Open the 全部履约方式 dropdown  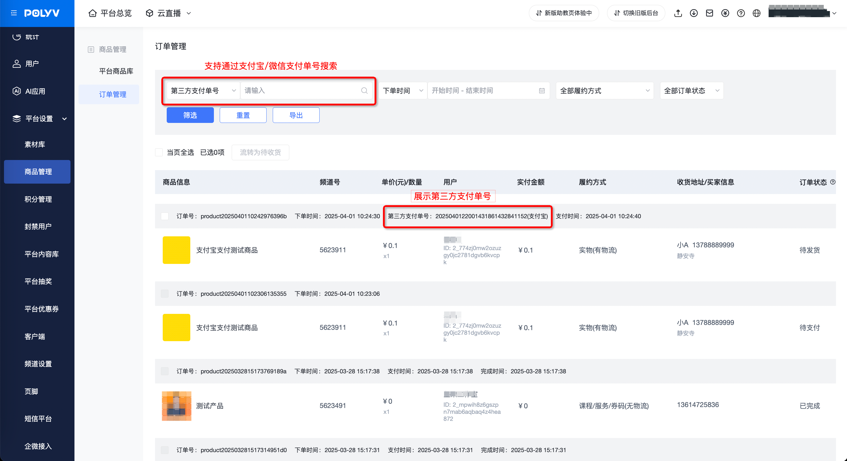pos(605,90)
